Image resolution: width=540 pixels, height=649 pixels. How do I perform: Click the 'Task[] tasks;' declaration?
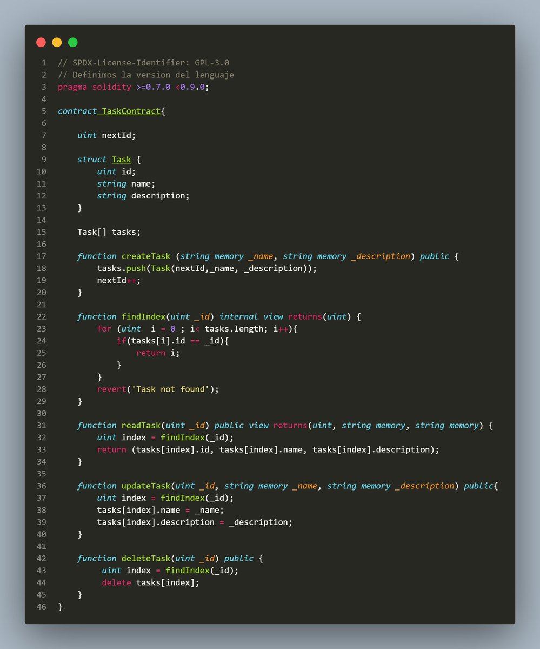click(109, 231)
